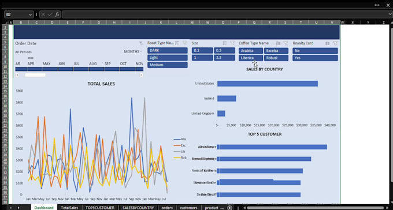
Task: Toggle Arabica coffee type filter
Action: (x=251, y=51)
